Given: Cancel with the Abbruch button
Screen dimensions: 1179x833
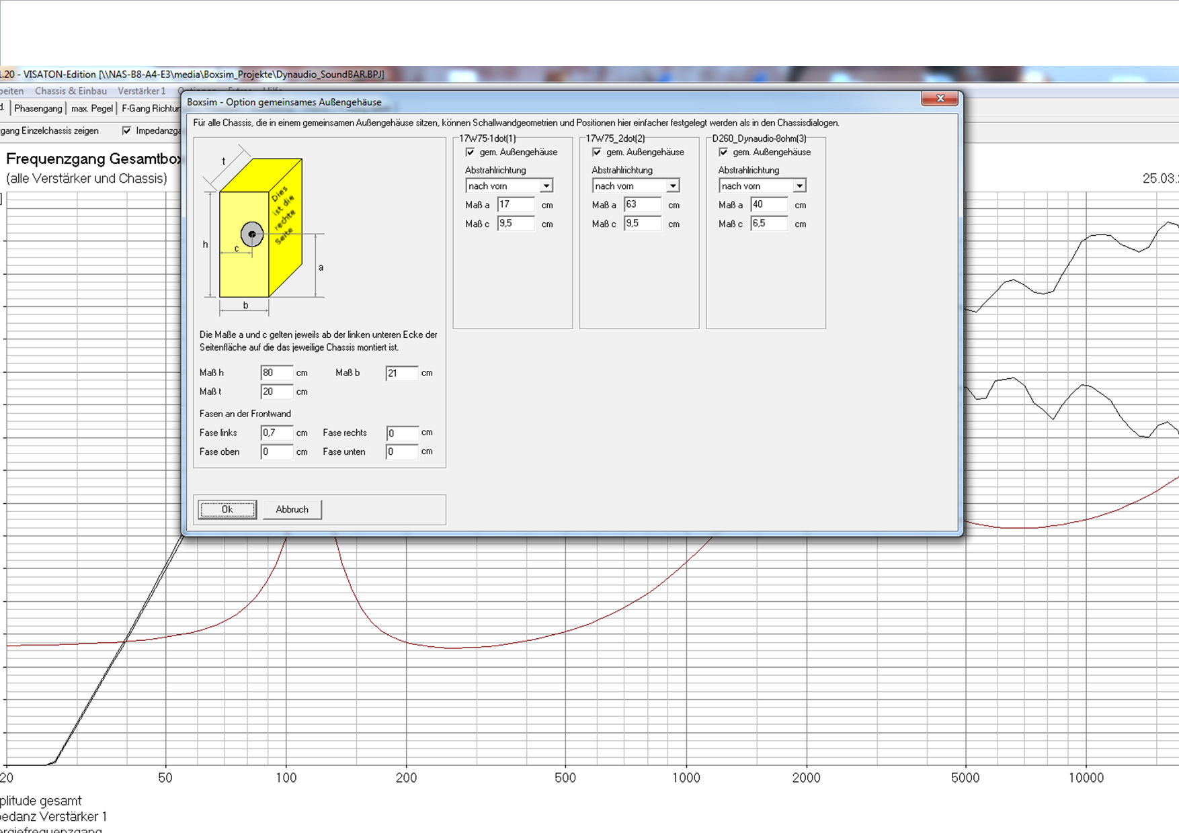Looking at the screenshot, I should click(292, 509).
